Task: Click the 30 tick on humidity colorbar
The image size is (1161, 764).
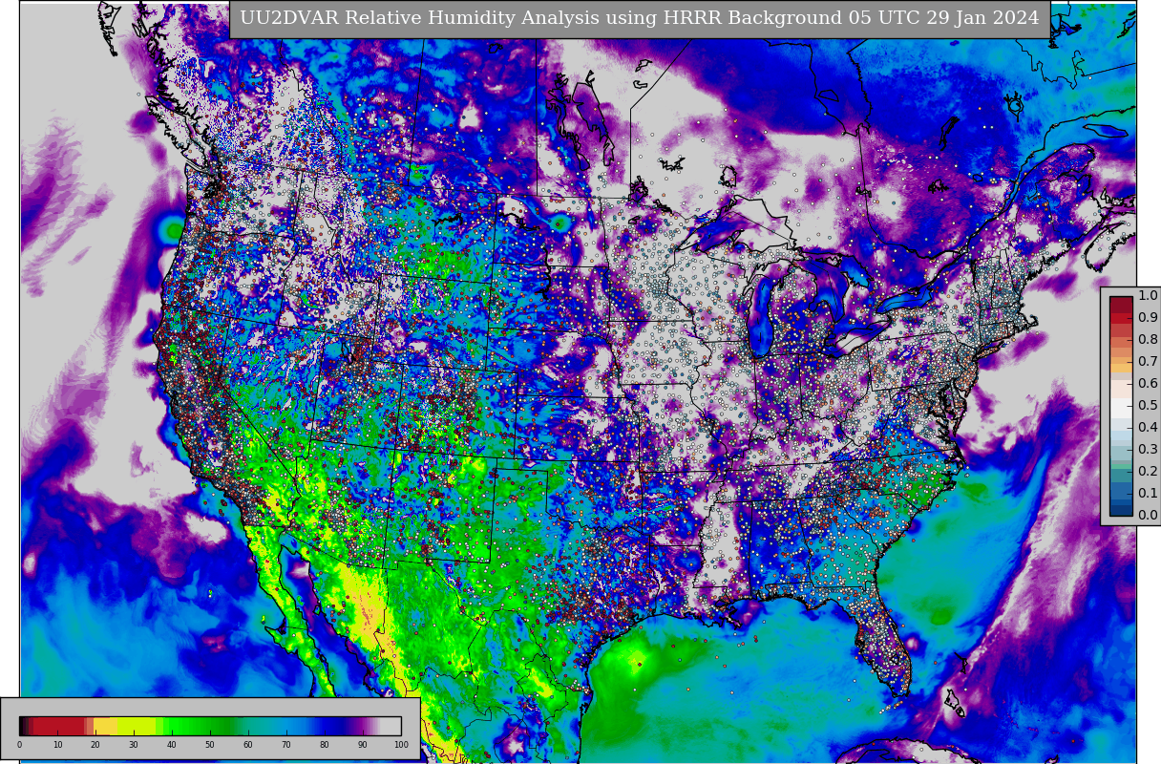Action: pyautogui.click(x=134, y=745)
